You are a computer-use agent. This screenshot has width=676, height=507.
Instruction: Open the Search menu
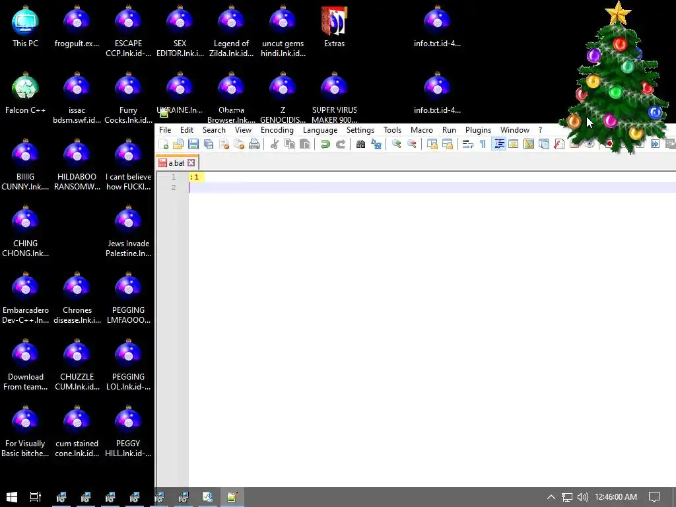click(215, 130)
